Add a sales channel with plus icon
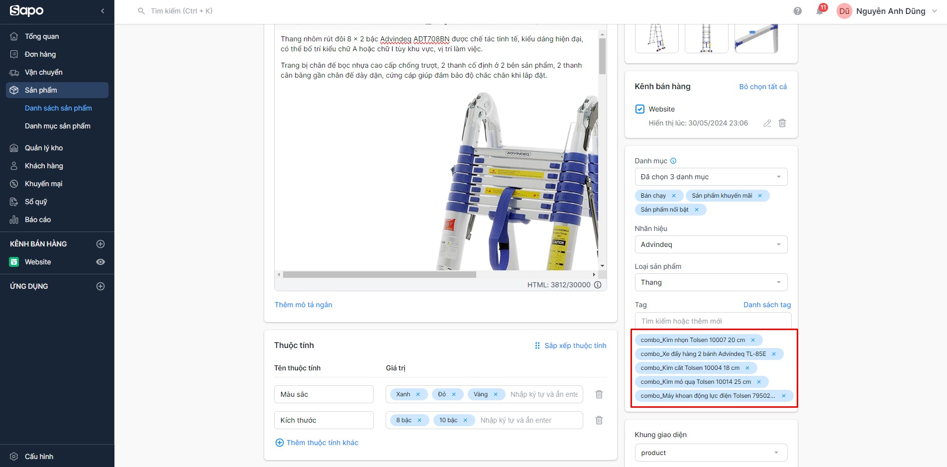The height and width of the screenshot is (467, 947). click(x=101, y=244)
